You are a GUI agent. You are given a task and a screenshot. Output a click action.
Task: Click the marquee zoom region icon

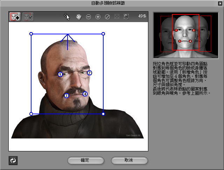tap(126, 16)
